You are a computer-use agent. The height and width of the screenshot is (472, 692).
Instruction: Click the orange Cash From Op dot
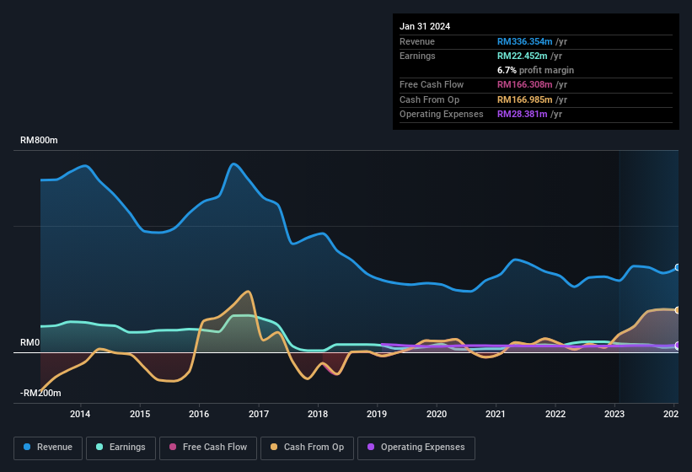(276, 447)
